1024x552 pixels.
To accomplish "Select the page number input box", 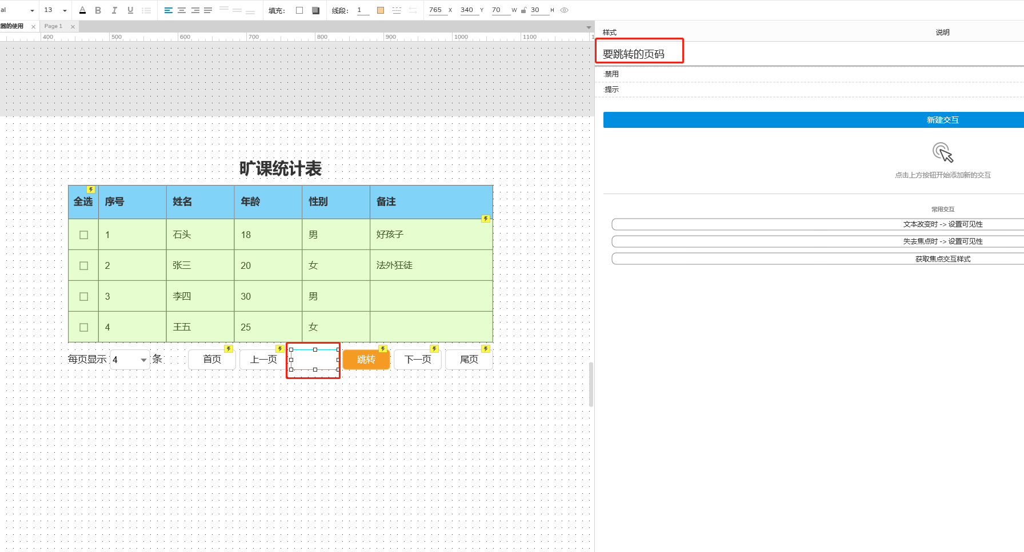I will coord(314,360).
